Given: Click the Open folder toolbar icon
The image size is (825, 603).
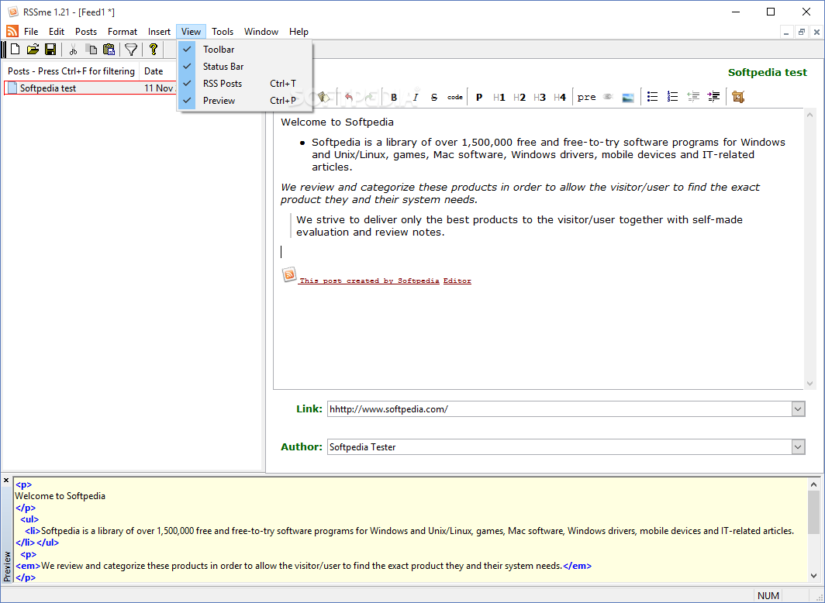Looking at the screenshot, I should click(33, 50).
